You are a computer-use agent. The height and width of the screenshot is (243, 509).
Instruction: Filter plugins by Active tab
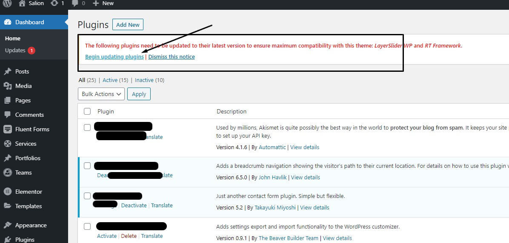click(110, 80)
